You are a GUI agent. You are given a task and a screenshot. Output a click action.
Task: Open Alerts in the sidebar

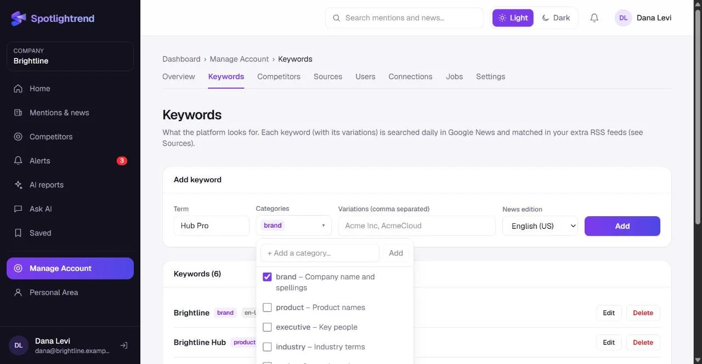pyautogui.click(x=70, y=161)
